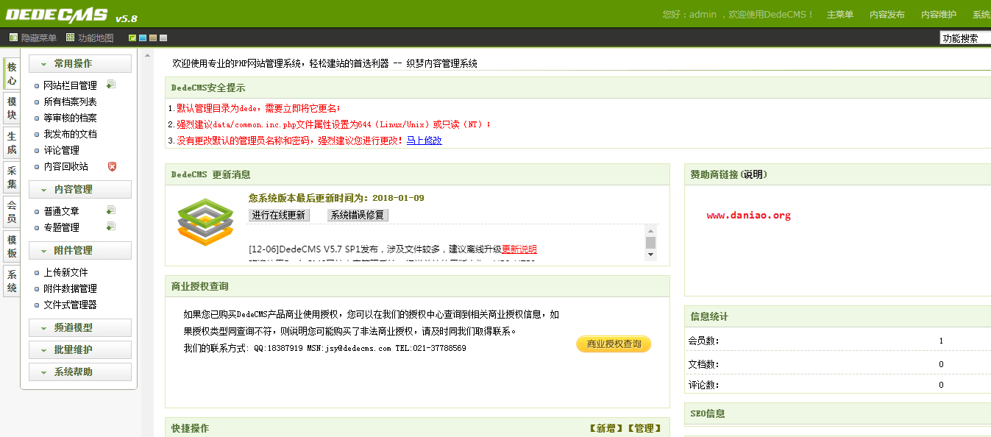Click red shield icon beside 内容回收站
991x437 pixels.
click(112, 166)
